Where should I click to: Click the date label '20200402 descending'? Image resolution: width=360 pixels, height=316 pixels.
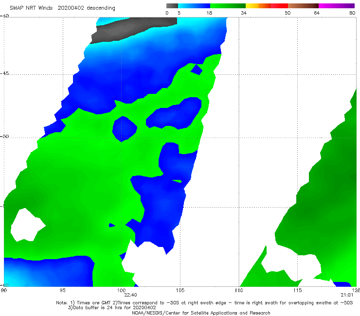coord(86,8)
